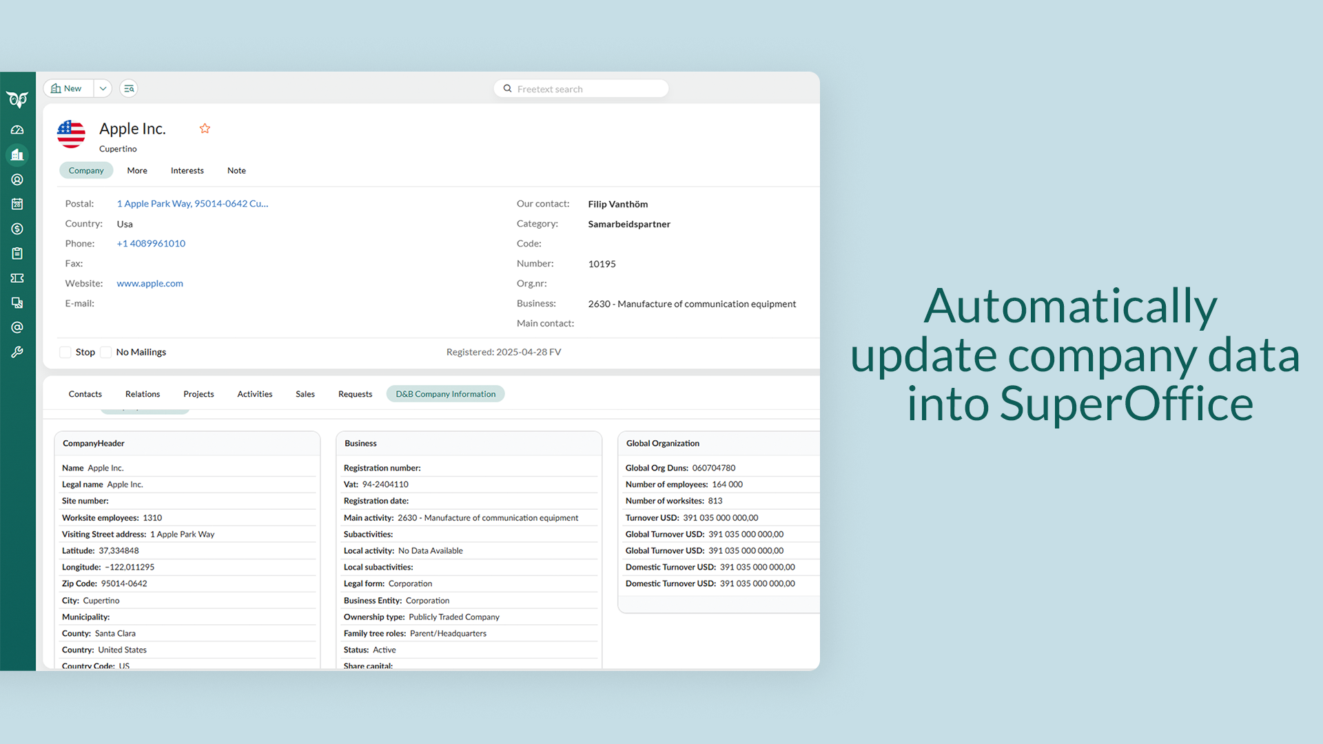Select the Requests section tab
Image resolution: width=1323 pixels, height=744 pixels.
[355, 394]
